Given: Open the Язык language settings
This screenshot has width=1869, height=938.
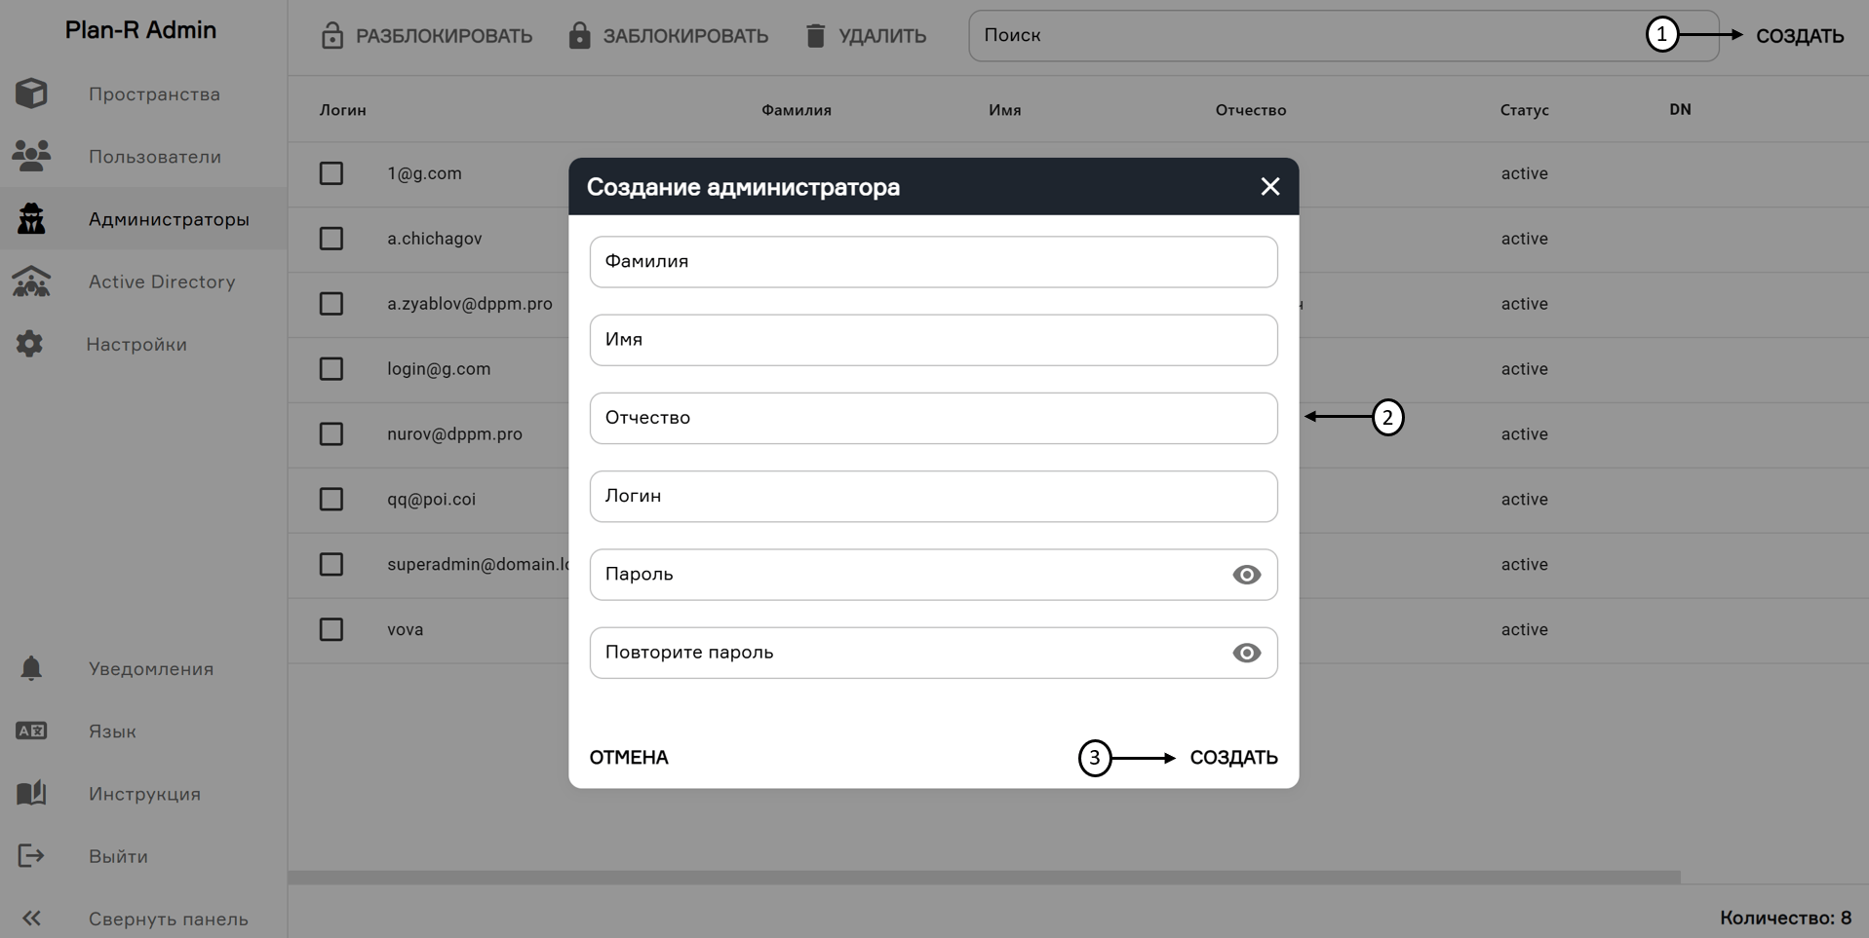Looking at the screenshot, I should pos(30,731).
